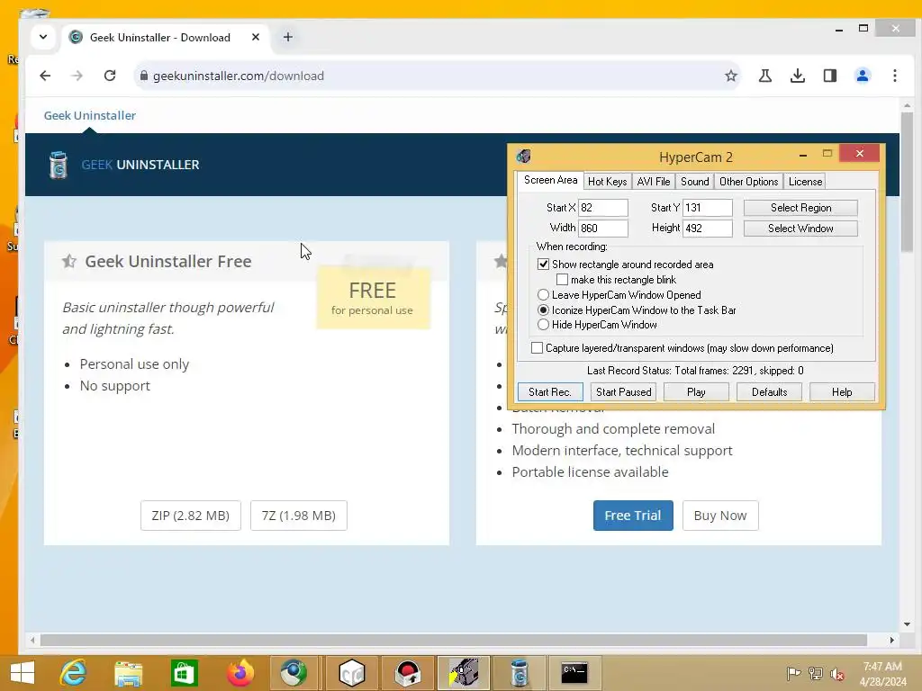This screenshot has width=922, height=691.
Task: Select Hide HyperCam Window option
Action: pyautogui.click(x=543, y=325)
